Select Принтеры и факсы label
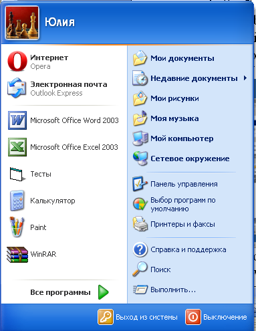Image resolution: width=256 pixels, height=331 pixels. click(182, 224)
